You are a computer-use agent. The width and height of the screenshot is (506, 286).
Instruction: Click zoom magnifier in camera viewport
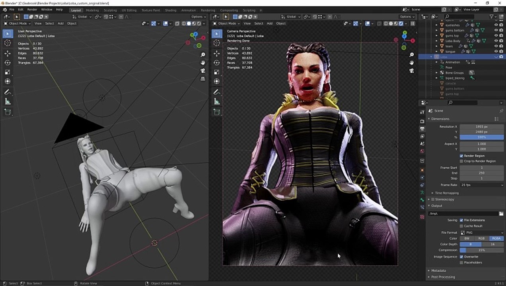(x=412, y=55)
